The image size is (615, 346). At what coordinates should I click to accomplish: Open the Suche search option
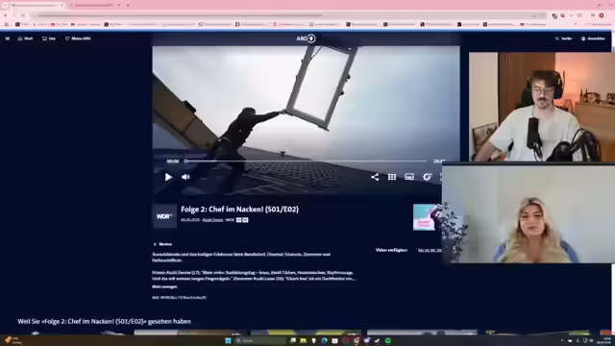[x=564, y=38]
